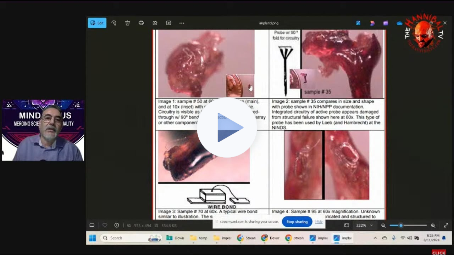Open the three-dots See more menu
Image resolution: width=454 pixels, height=255 pixels.
coord(182,23)
